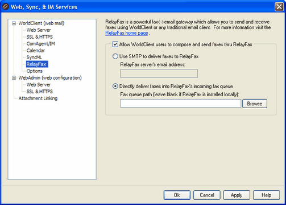Click the RelayFax server's email address field
This screenshot has width=286, height=205.
pos(159,73)
